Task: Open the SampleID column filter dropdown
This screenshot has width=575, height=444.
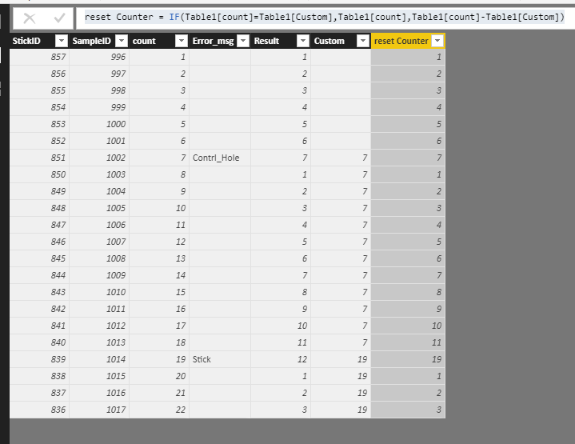Action: click(122, 41)
